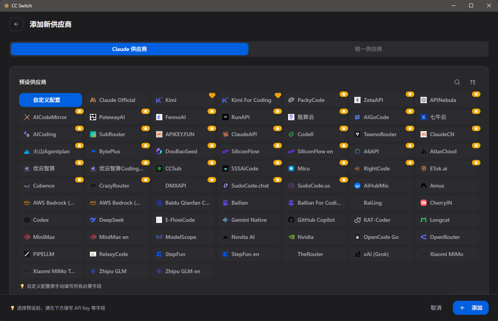Choose FennoAI preset
Image resolution: width=498 pixels, height=321 pixels.
pyautogui.click(x=183, y=117)
